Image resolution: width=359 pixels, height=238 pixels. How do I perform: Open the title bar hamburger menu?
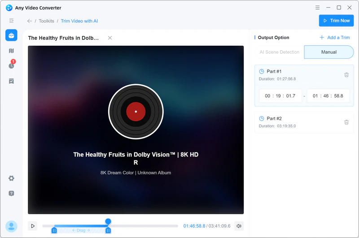pyautogui.click(x=317, y=8)
